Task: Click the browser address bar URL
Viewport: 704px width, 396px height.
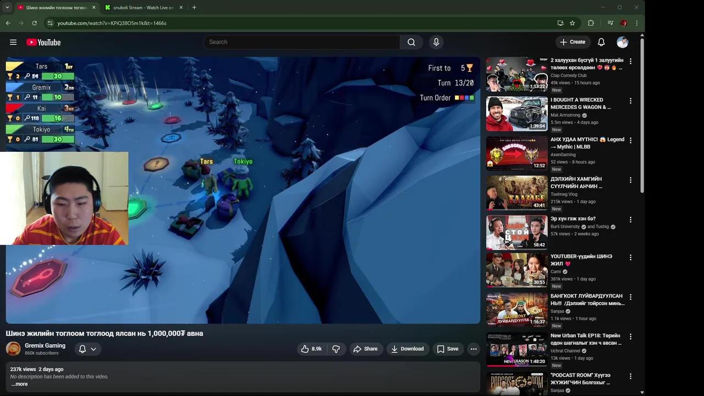Action: (112, 23)
